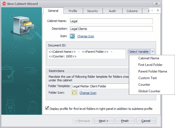Screen dimensions: 175x128
Task: Click into the Cabinet Name field
Action: pos(111,21)
